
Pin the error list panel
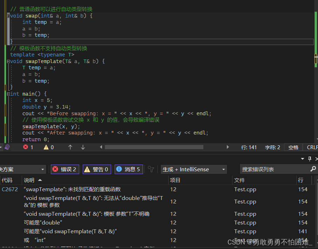(310, 159)
